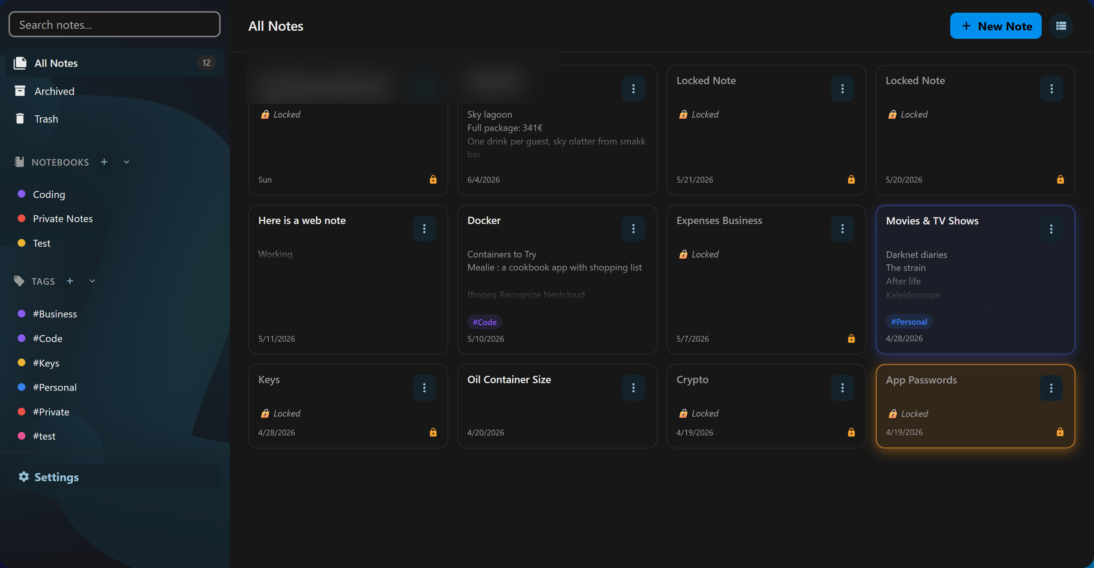Click the Trash bin icon

coord(20,118)
